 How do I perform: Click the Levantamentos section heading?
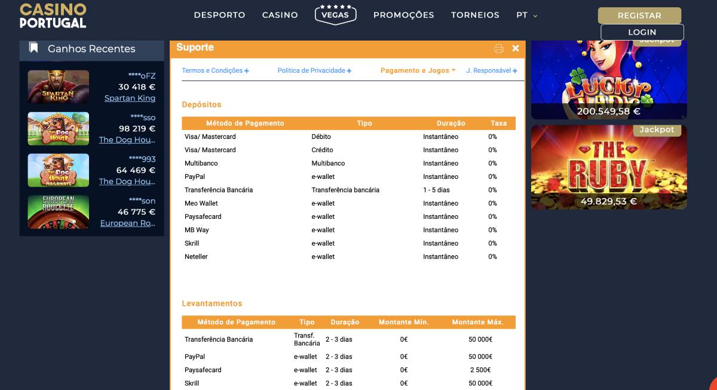(212, 304)
